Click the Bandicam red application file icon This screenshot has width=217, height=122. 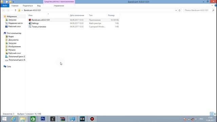pos(30,20)
